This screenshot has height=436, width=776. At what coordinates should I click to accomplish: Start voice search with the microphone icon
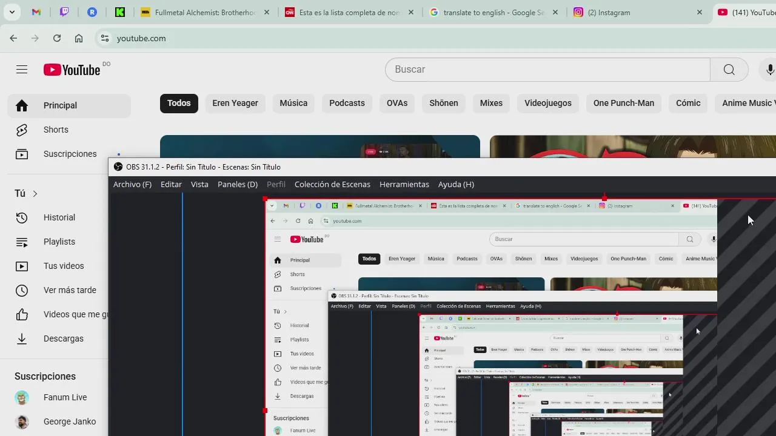[770, 70]
